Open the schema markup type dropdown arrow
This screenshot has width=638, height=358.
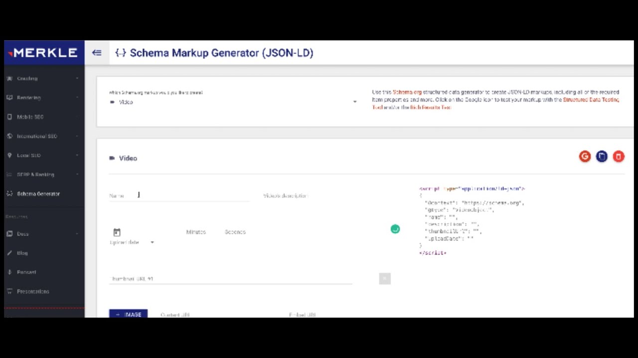click(x=355, y=102)
